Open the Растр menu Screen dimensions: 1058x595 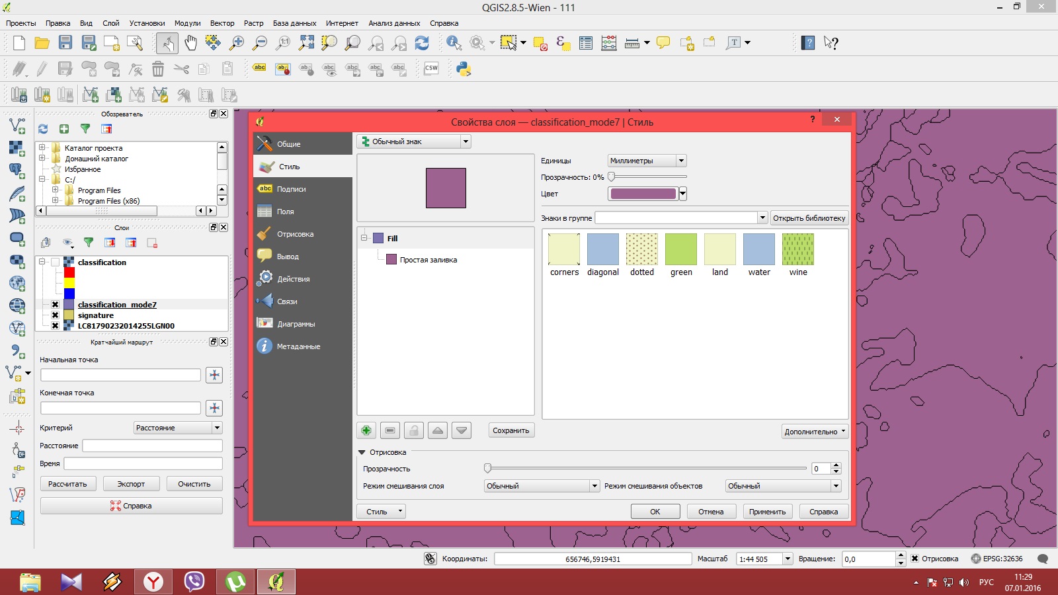pyautogui.click(x=253, y=23)
